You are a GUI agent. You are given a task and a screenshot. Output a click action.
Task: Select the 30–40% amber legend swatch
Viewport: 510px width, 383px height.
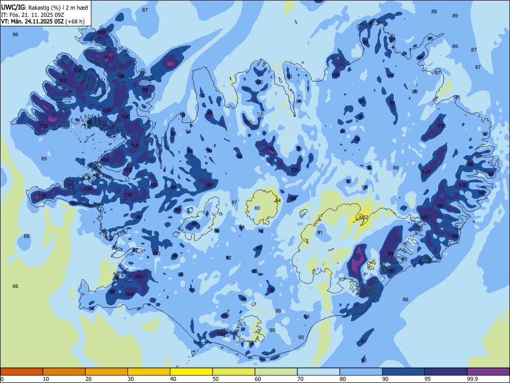coord(149,372)
